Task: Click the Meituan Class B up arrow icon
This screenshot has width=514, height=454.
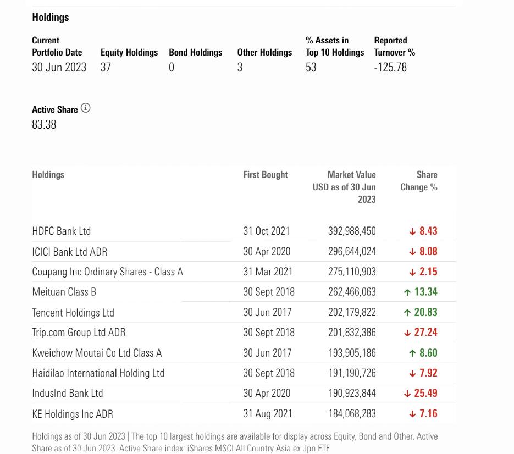Action: (407, 292)
